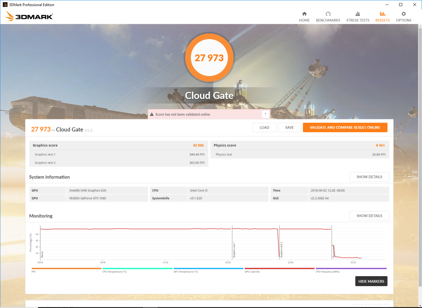Open the Stress Tests chart icon
The height and width of the screenshot is (308, 422).
tap(358, 14)
